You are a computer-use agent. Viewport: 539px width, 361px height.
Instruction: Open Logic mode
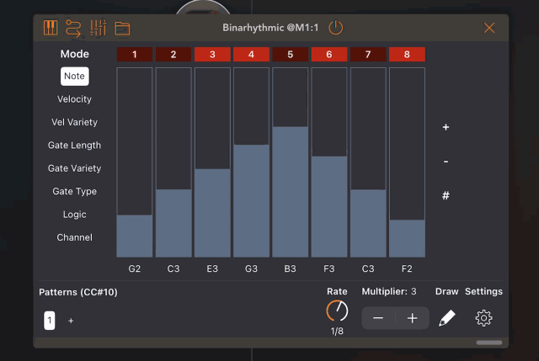(75, 215)
